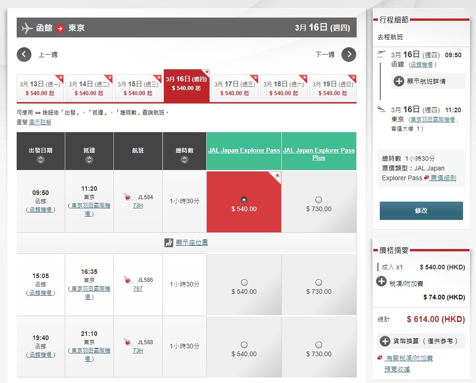Switch to 3月14日 (週二) date tab
This screenshot has width=476, height=383.
(x=89, y=88)
